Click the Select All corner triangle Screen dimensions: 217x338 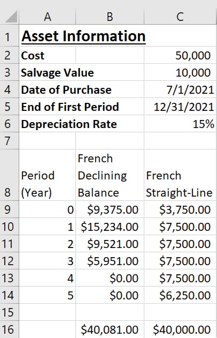(x=10, y=17)
